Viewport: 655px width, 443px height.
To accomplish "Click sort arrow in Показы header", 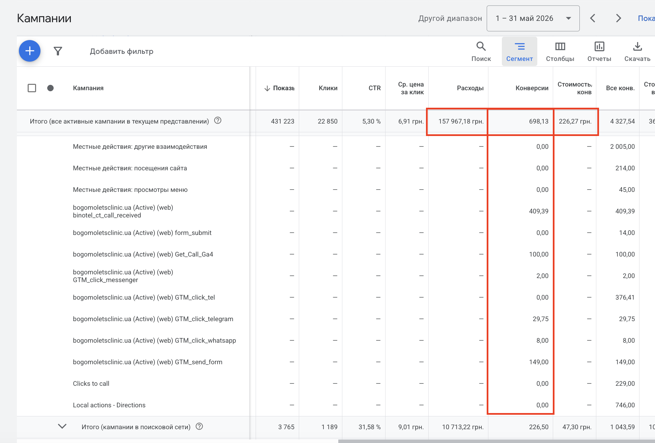I will tap(267, 88).
